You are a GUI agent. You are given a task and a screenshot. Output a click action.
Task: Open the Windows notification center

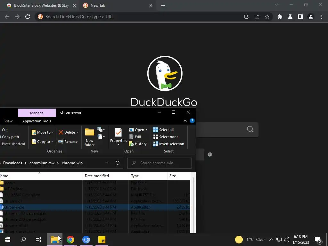pos(318,240)
